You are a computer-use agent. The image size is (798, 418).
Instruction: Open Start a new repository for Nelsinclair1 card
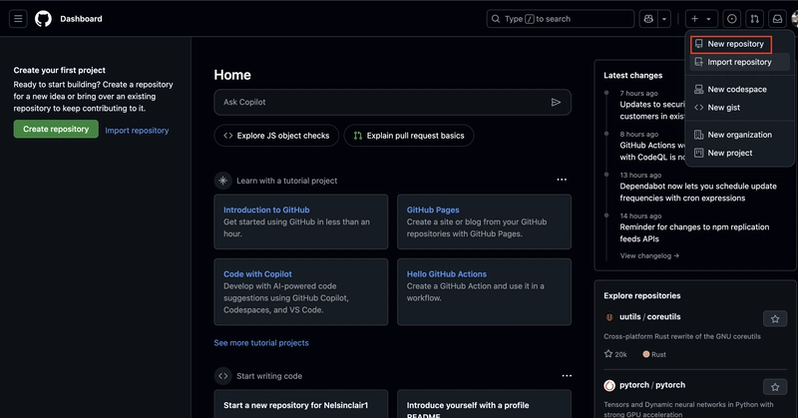301,405
